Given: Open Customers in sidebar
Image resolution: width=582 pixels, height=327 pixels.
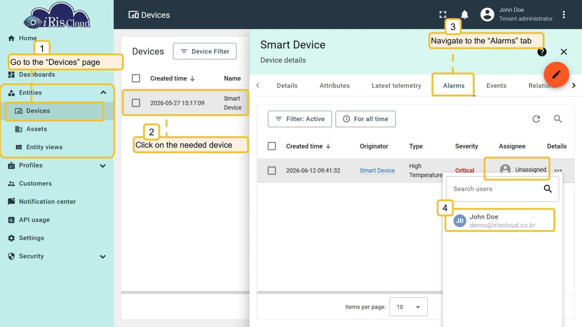Looking at the screenshot, I should (30, 183).
